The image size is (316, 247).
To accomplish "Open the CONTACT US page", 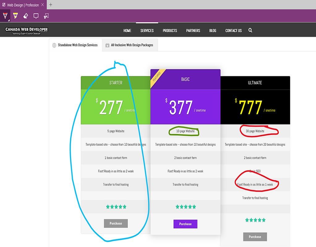I will click(x=234, y=30).
